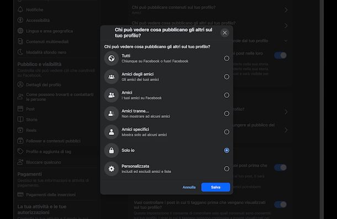Click the Salva button

tap(215, 187)
